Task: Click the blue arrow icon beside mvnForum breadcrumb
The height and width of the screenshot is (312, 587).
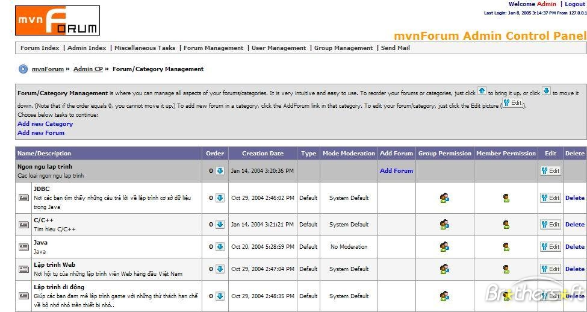Action: tap(23, 69)
